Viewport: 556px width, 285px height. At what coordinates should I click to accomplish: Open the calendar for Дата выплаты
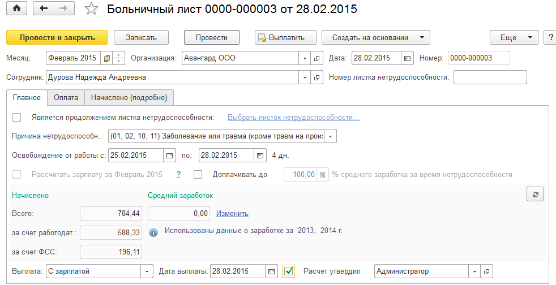pos(272,271)
